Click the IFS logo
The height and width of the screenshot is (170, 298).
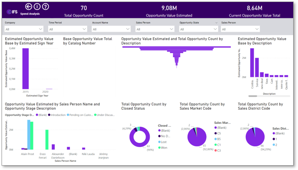tap(12, 12)
